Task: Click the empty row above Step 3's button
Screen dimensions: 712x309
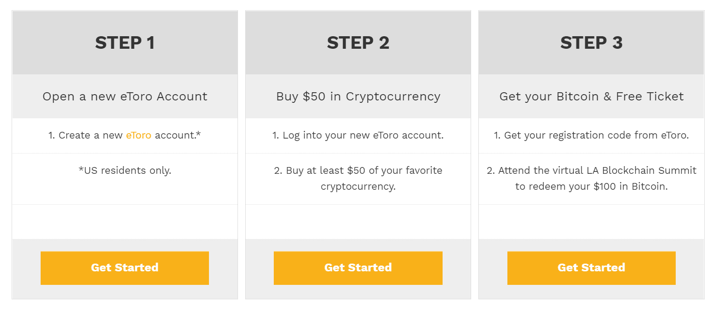Action: point(591,222)
